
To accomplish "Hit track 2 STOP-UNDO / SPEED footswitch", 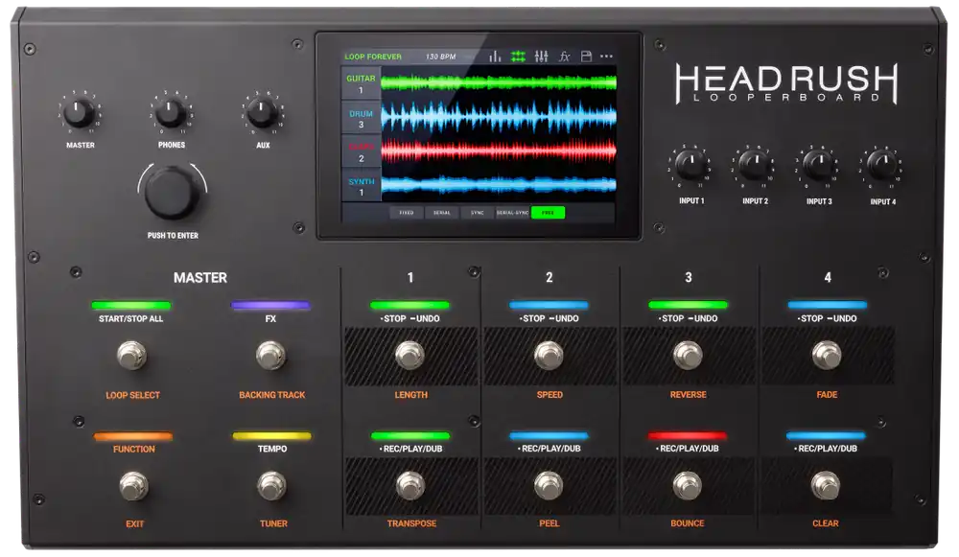I will tap(549, 356).
